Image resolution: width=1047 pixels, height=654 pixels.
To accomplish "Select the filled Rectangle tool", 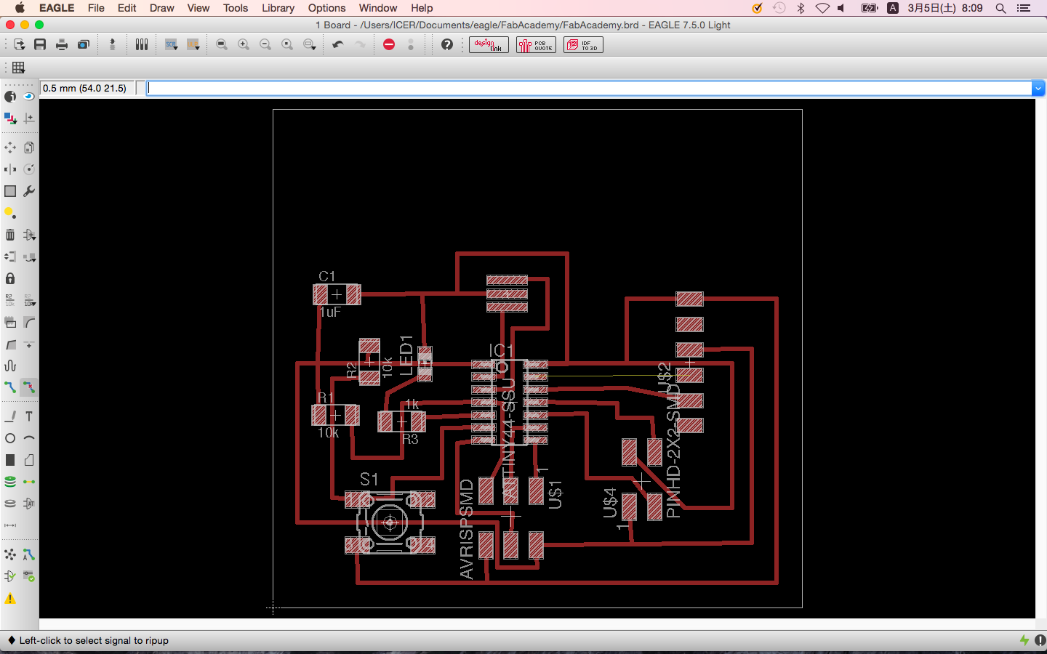I will coord(10,460).
